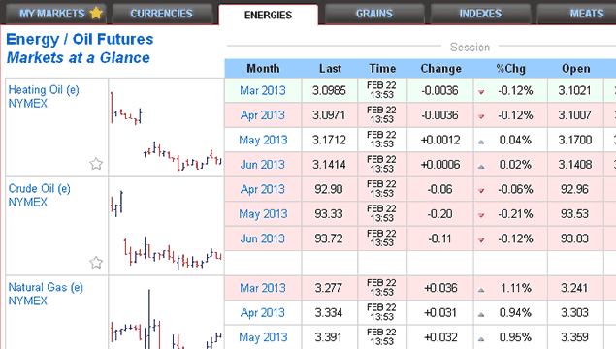616x349 pixels.
Task: Click up arrow for Natural Gas Mar 2013
Action: tap(481, 290)
